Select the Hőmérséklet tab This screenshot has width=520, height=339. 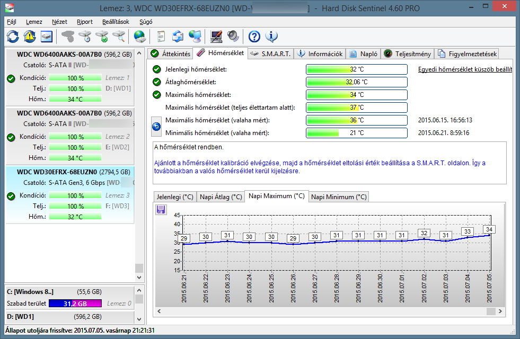pos(221,53)
